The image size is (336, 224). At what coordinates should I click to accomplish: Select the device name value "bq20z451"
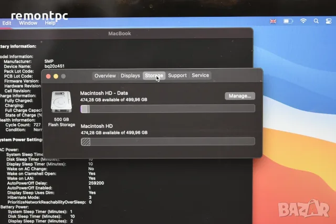coord(55,66)
